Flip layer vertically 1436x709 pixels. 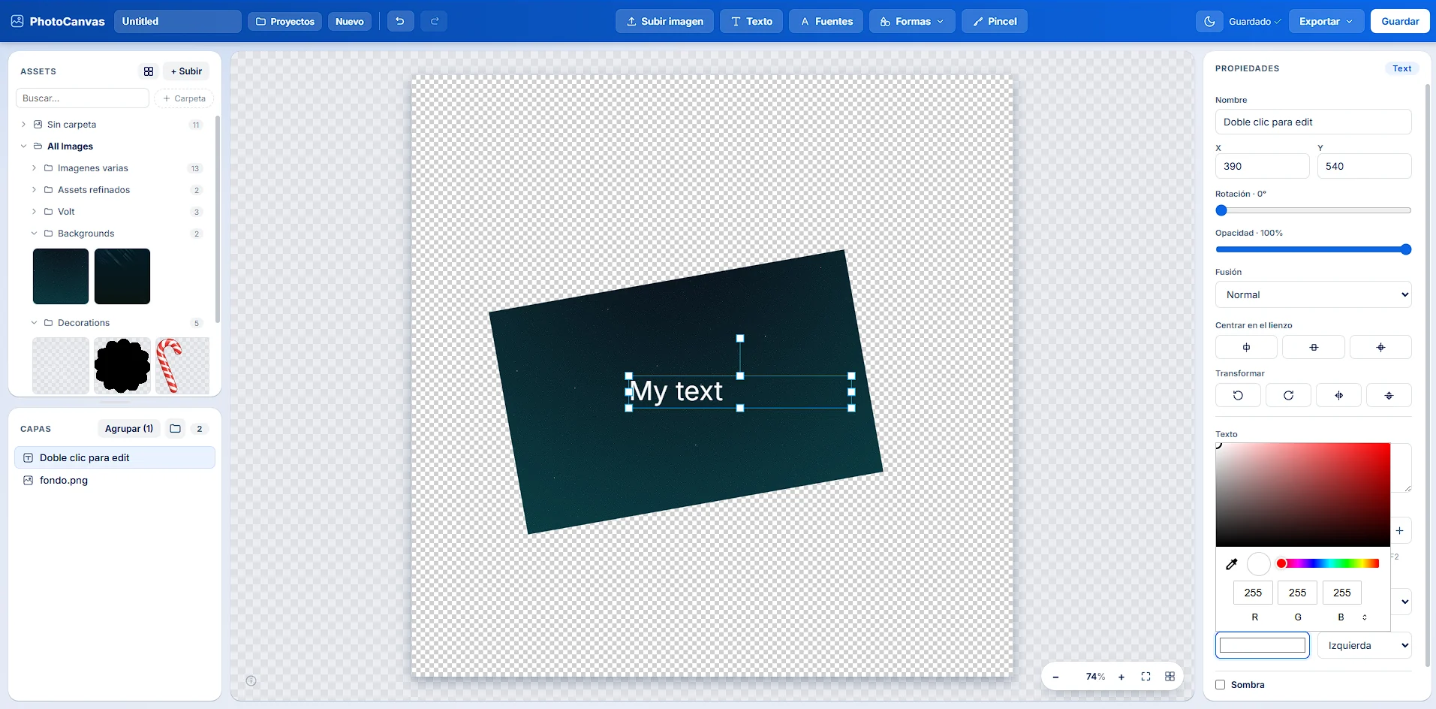click(1389, 395)
